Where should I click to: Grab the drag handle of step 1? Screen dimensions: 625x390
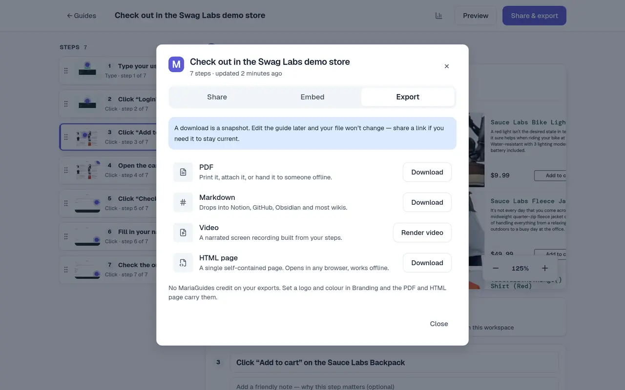[66, 71]
